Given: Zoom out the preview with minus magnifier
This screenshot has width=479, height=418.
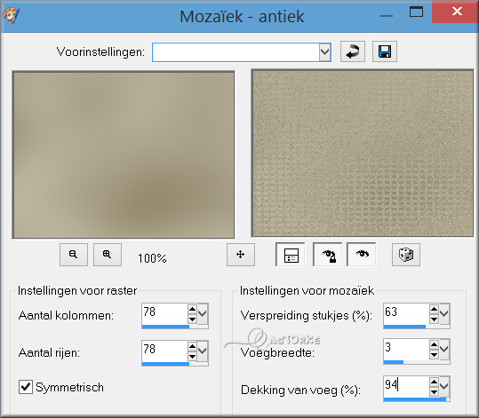Looking at the screenshot, I should click(x=74, y=255).
